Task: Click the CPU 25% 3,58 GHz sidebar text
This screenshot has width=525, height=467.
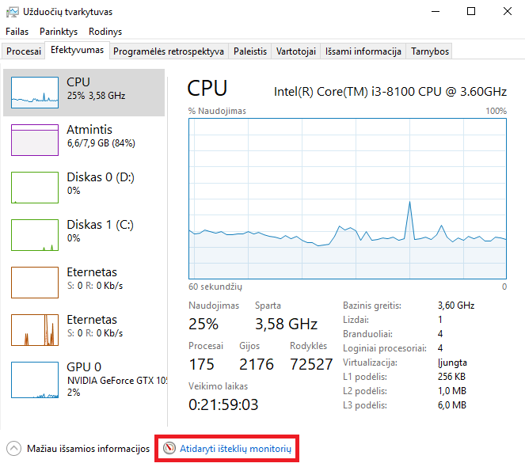Action: click(x=96, y=96)
